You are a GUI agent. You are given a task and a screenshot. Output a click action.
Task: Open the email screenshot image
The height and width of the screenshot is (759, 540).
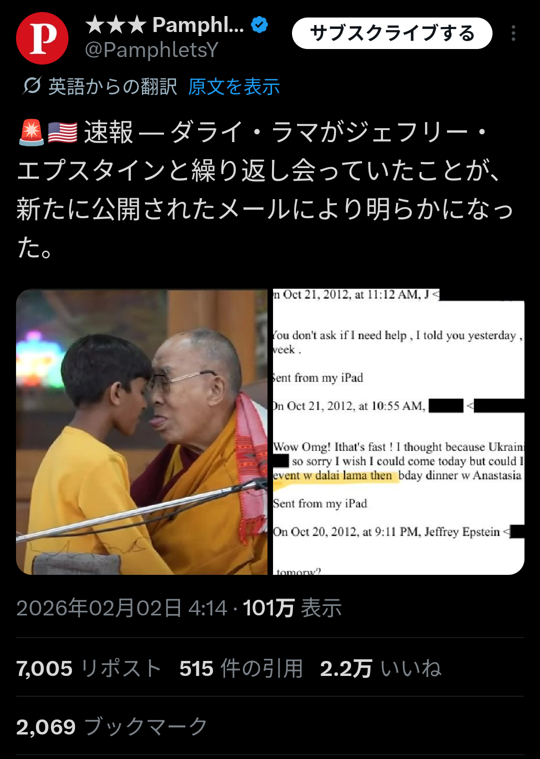398,432
